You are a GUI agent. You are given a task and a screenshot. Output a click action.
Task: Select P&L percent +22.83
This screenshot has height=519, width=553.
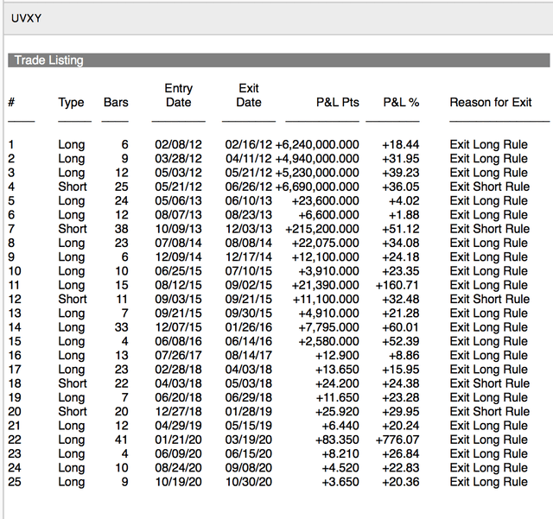click(x=401, y=468)
